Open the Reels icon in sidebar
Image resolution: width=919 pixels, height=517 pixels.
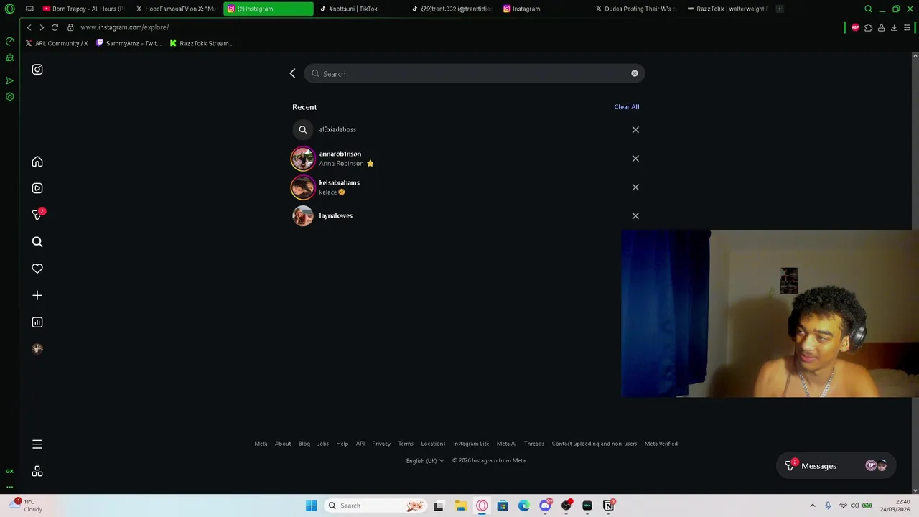point(37,188)
